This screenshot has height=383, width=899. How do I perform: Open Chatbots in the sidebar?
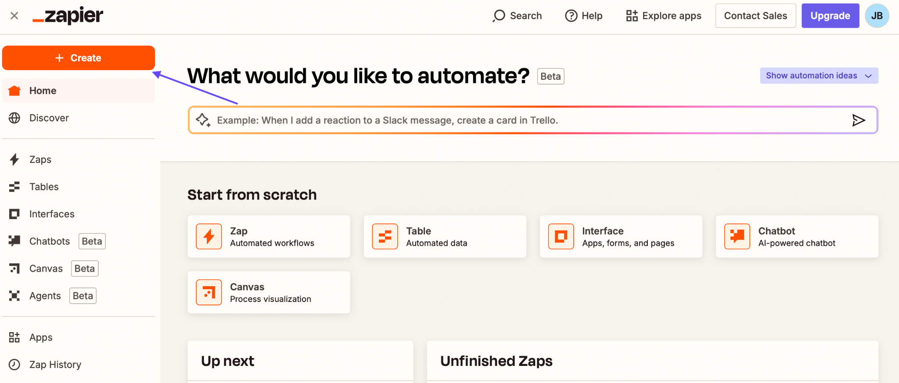[x=79, y=241]
